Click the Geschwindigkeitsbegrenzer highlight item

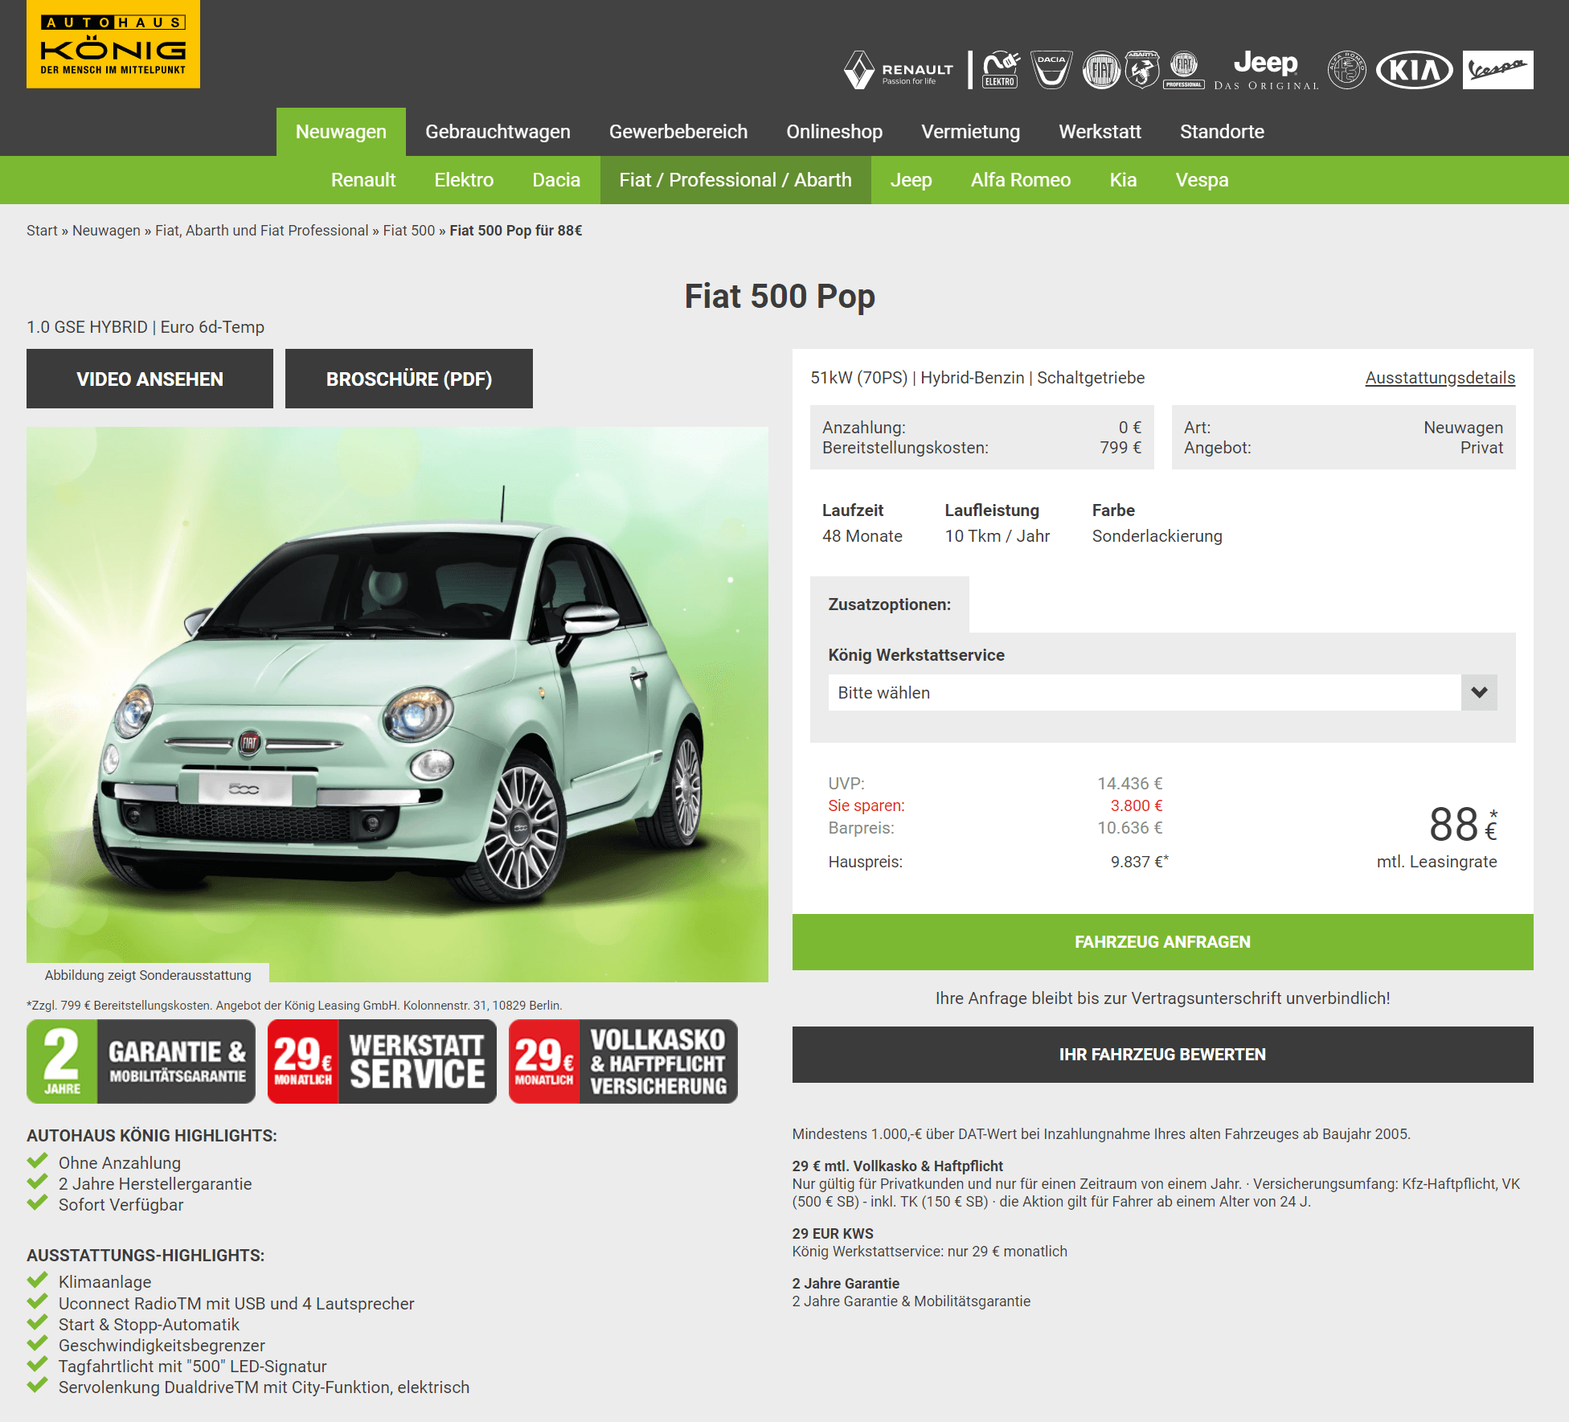point(162,1346)
